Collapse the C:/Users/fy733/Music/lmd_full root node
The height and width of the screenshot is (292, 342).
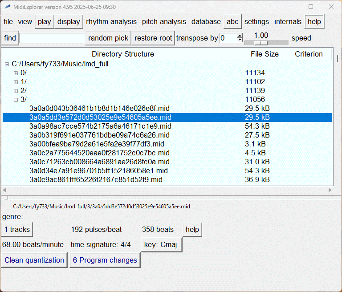pyautogui.click(x=7, y=64)
